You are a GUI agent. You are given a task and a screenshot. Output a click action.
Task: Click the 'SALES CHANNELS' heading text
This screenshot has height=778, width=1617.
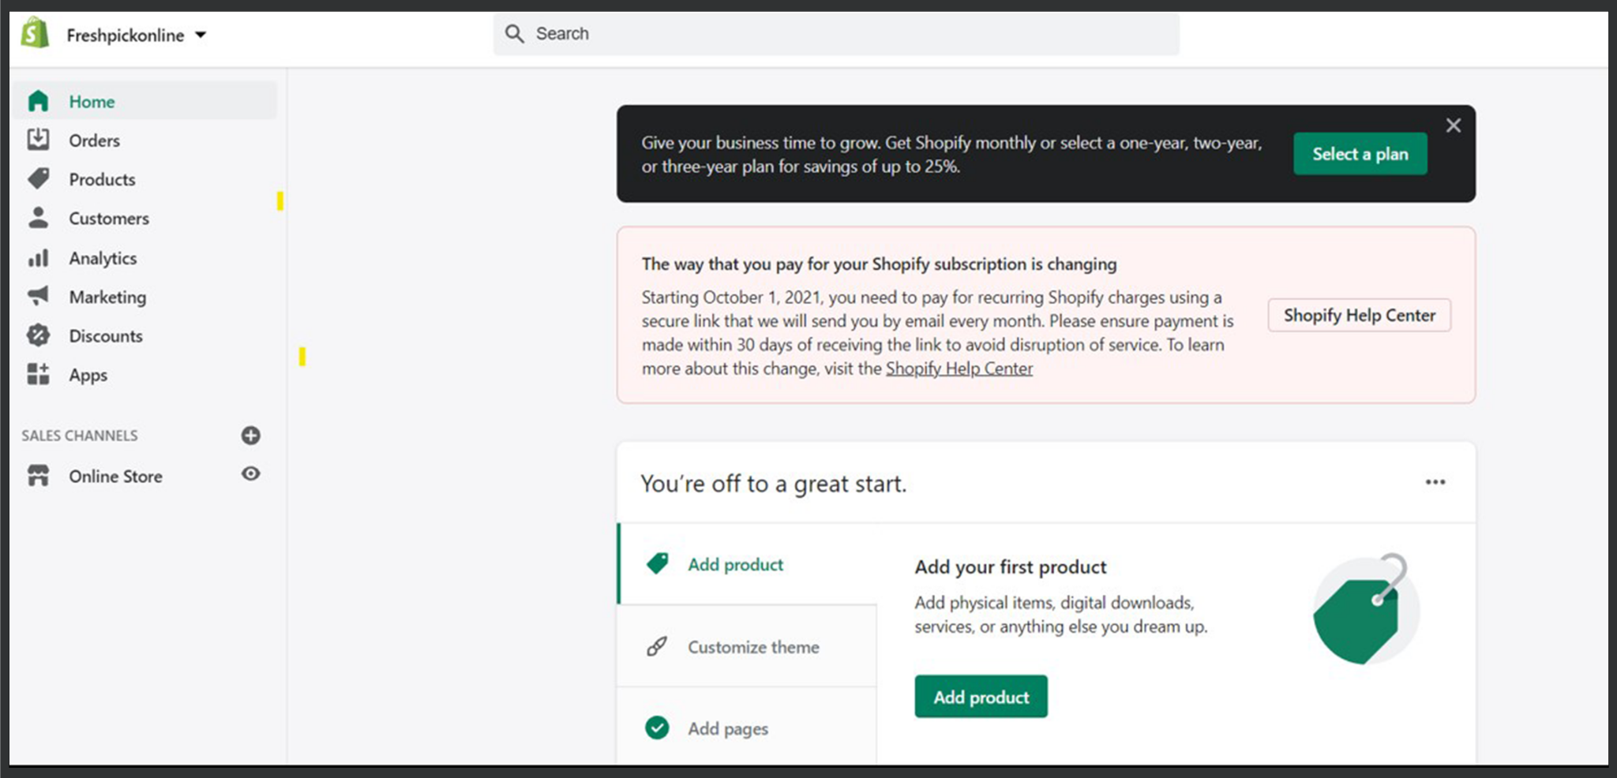[79, 436]
